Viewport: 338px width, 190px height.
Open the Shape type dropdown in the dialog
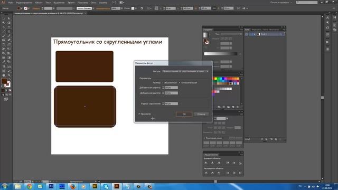coord(185,71)
